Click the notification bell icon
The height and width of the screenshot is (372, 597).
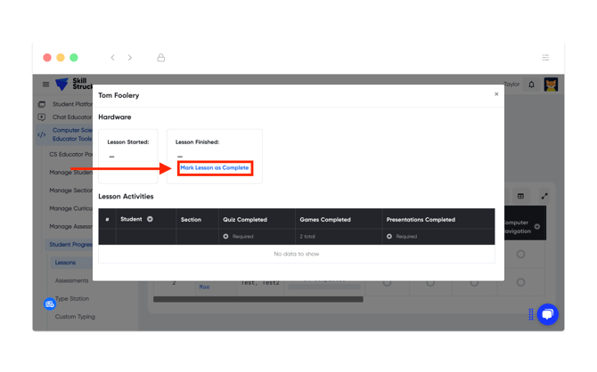coord(532,85)
